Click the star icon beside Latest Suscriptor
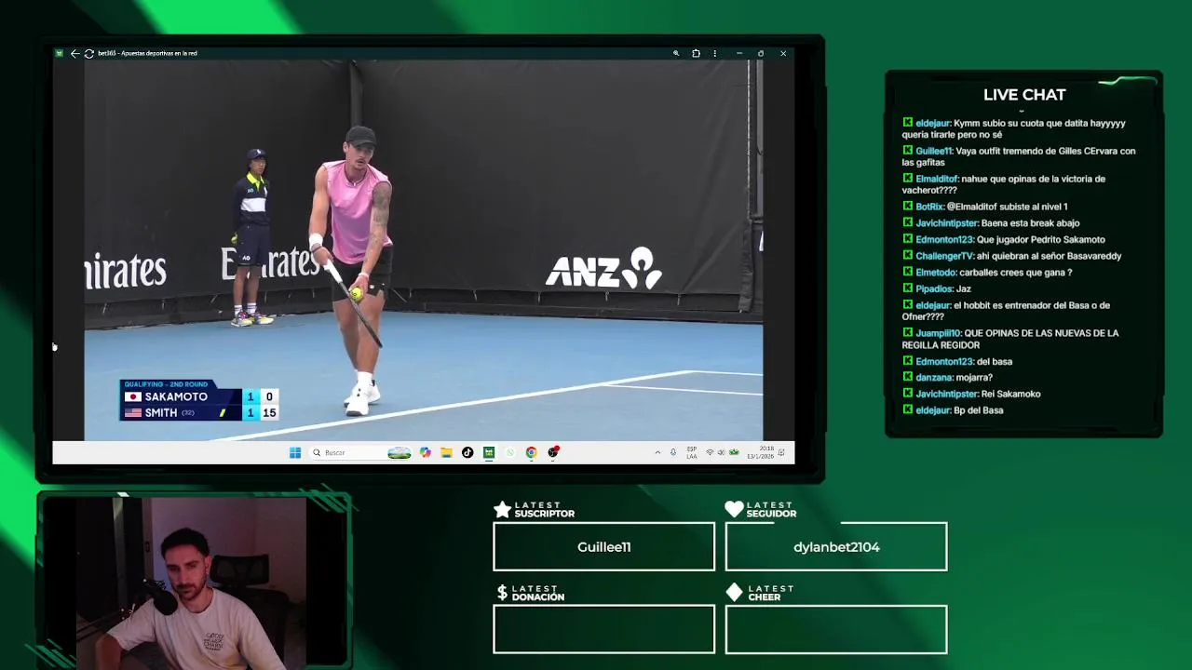 point(502,509)
